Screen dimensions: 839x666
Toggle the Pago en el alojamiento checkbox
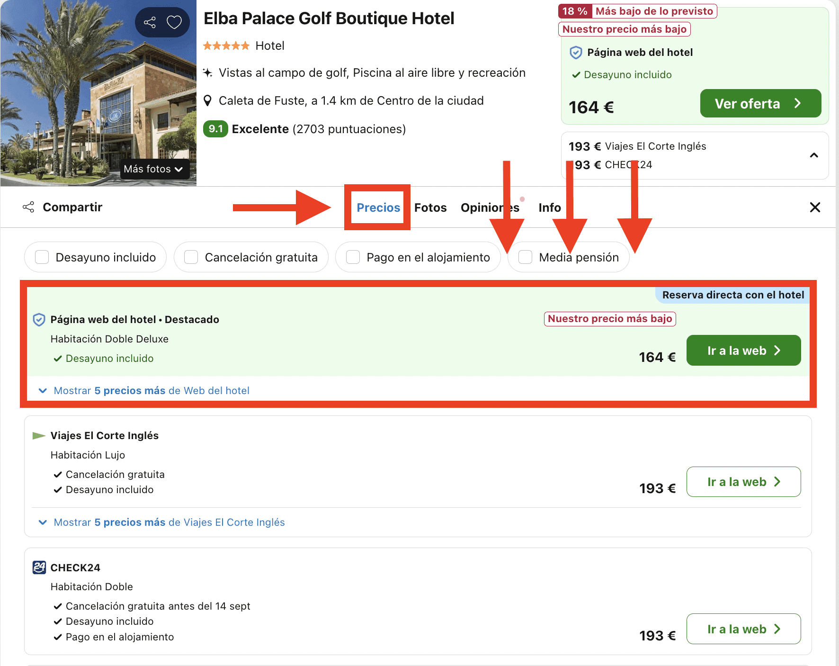pos(353,257)
